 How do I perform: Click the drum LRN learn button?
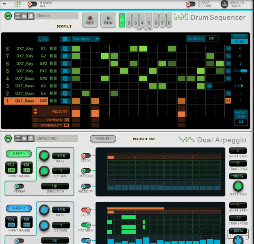click(x=43, y=39)
